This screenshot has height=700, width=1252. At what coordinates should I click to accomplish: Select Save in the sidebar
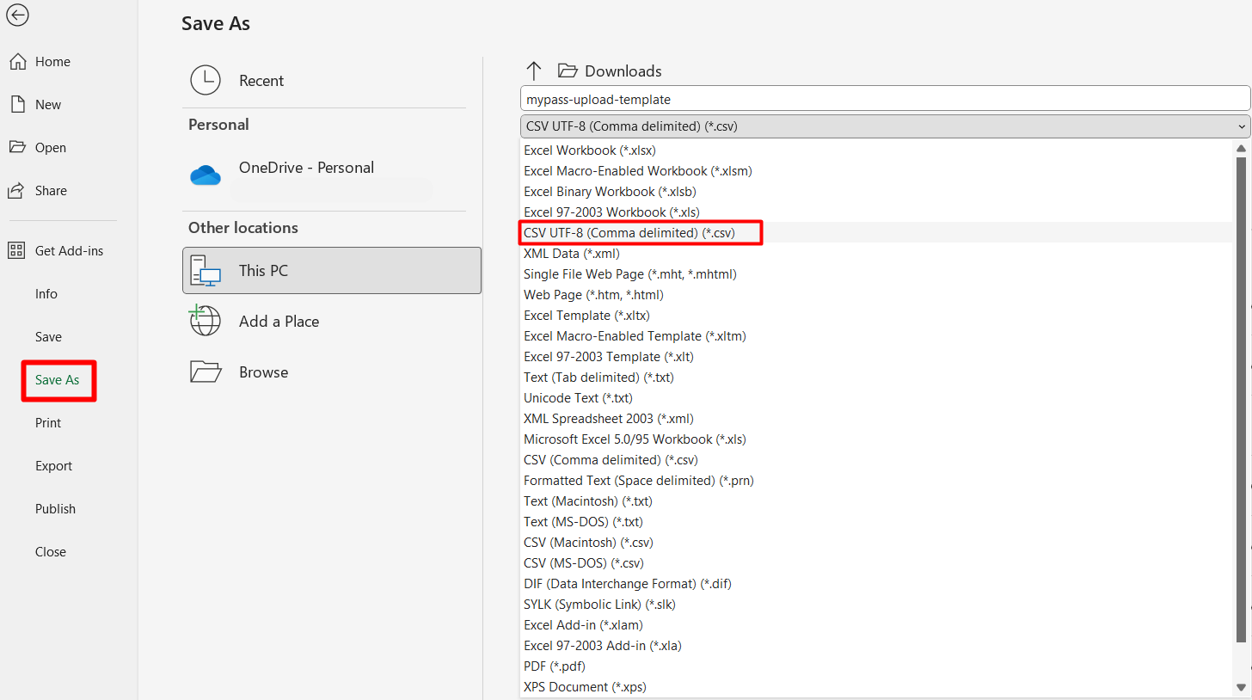tap(48, 337)
